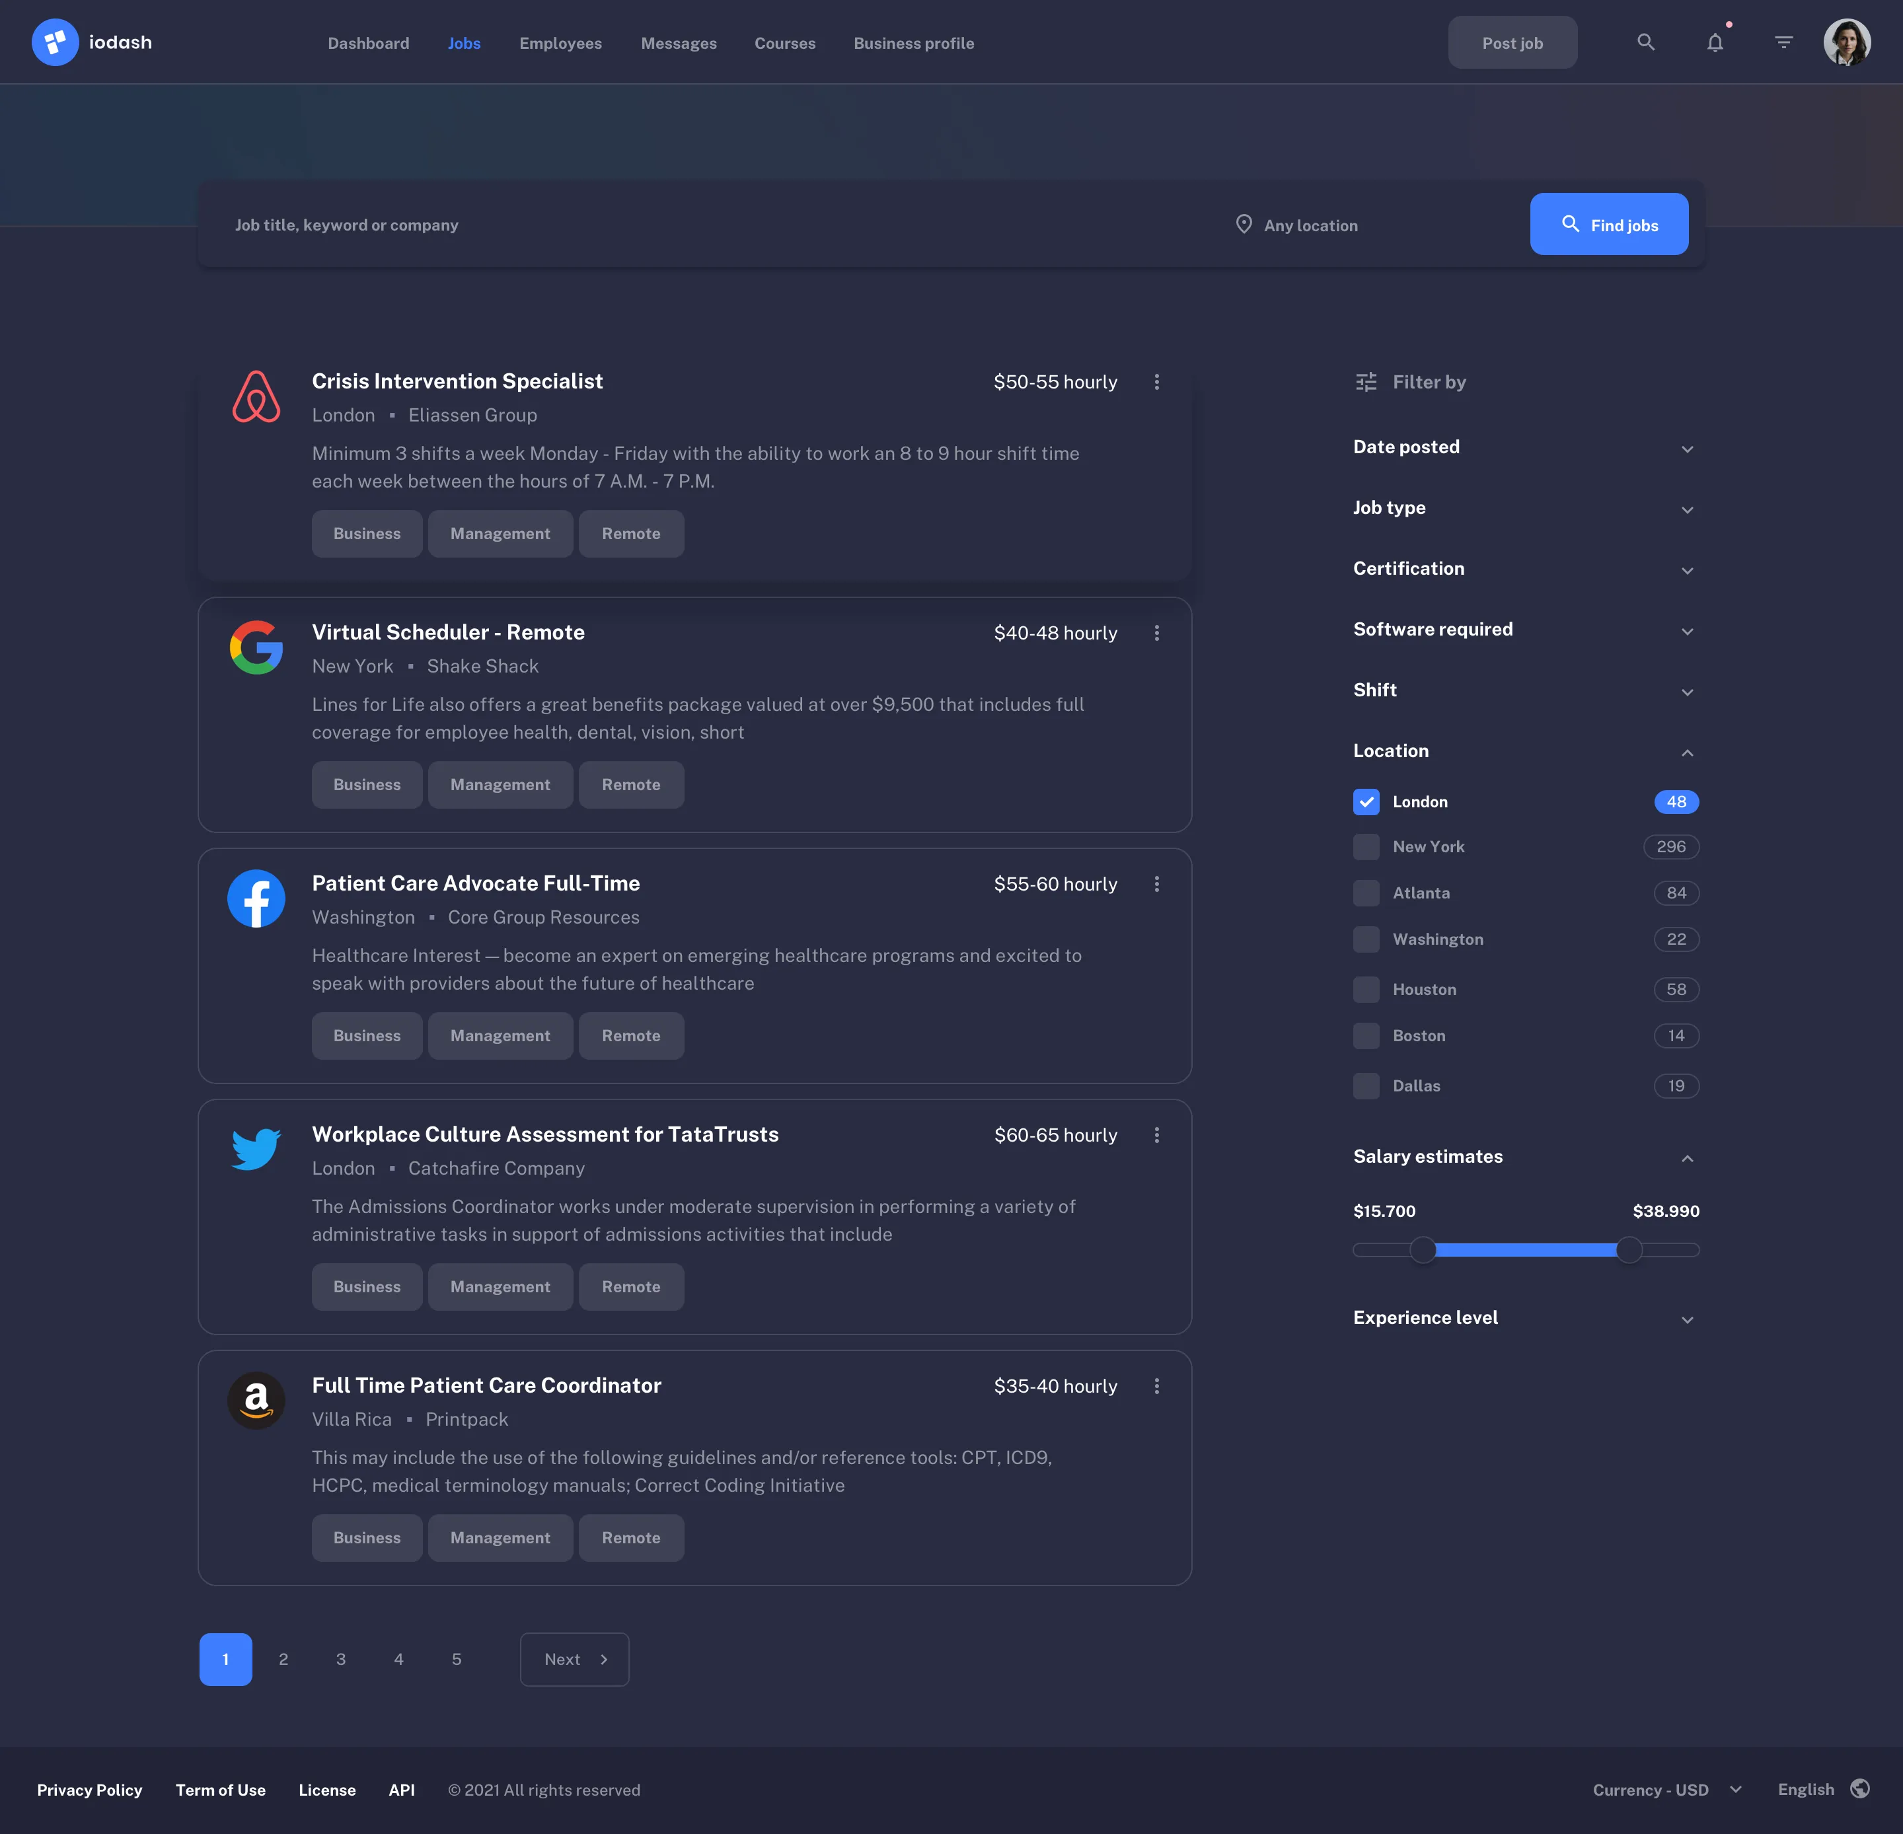Open the filter icon next to notifications
The image size is (1903, 1834).
[1783, 42]
